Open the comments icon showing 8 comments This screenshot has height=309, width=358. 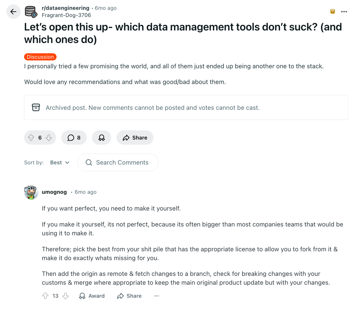click(x=74, y=138)
